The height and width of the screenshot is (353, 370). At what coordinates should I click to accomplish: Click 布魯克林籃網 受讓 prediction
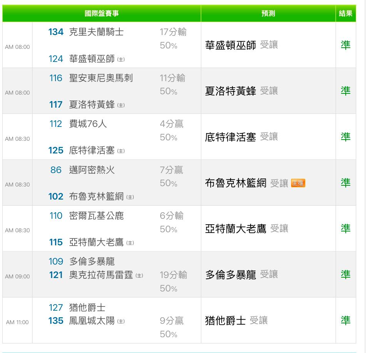tap(247, 183)
